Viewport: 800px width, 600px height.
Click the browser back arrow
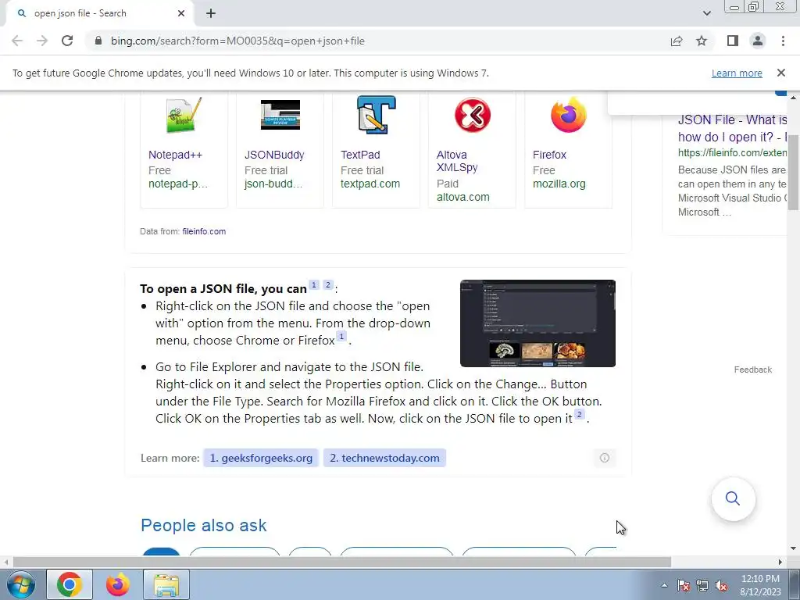(17, 41)
